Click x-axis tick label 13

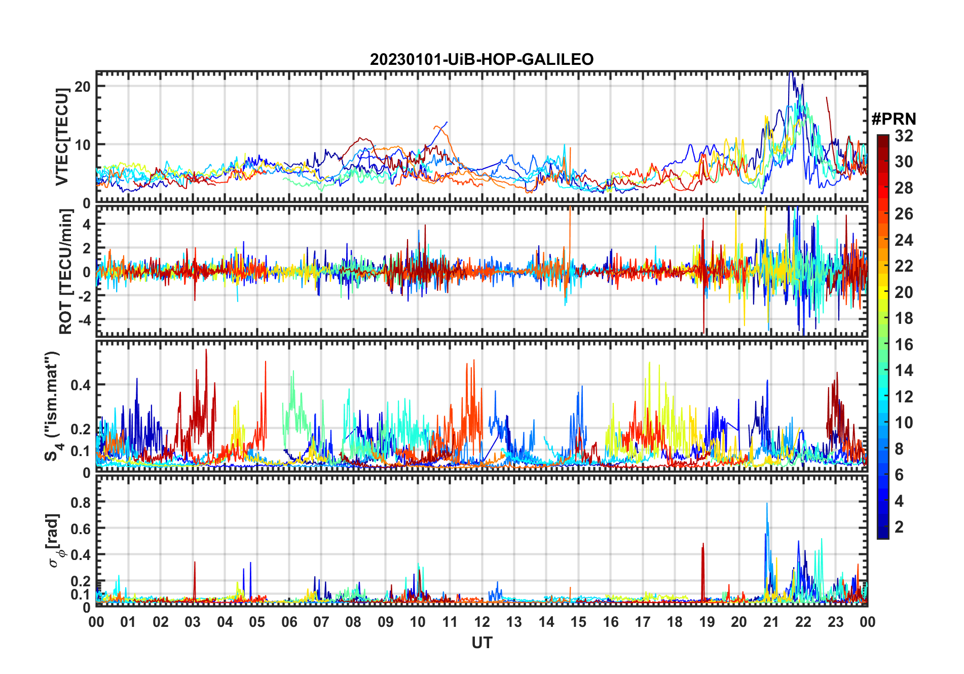click(x=514, y=622)
